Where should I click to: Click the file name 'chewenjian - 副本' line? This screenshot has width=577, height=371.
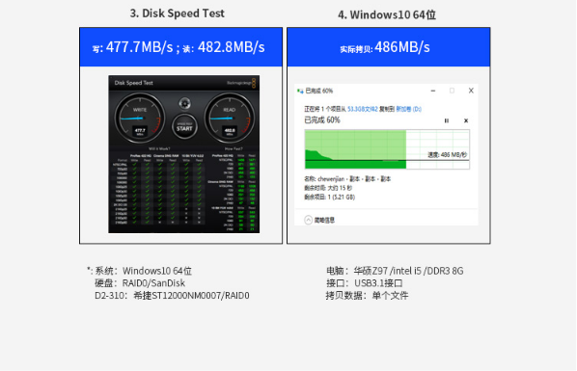coord(347,179)
